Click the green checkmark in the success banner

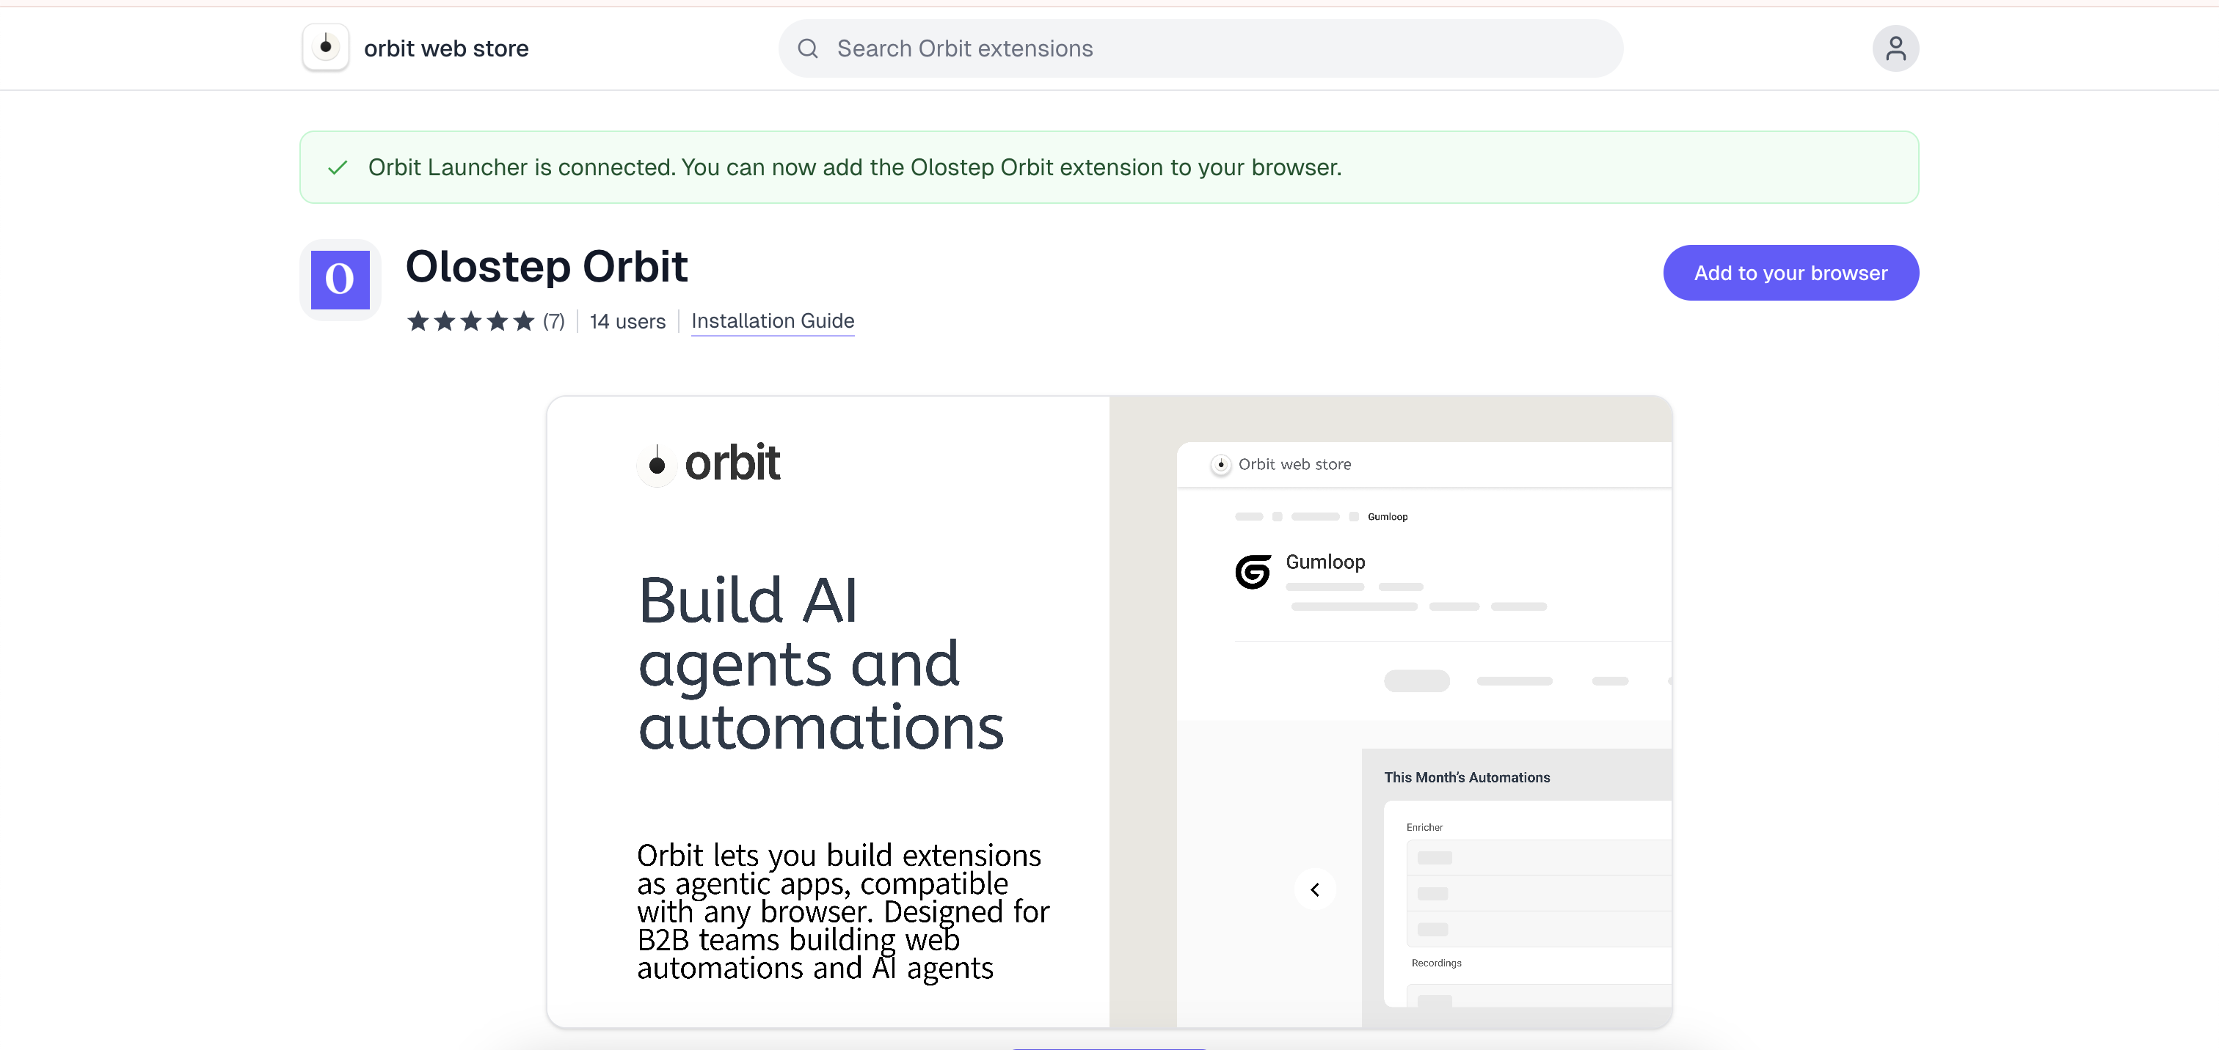click(337, 167)
